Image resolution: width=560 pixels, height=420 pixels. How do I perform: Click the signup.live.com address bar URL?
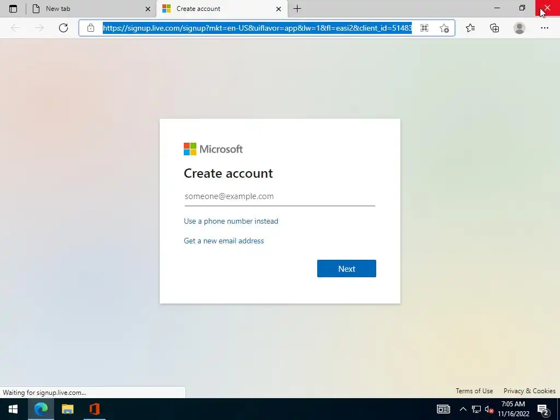click(257, 28)
